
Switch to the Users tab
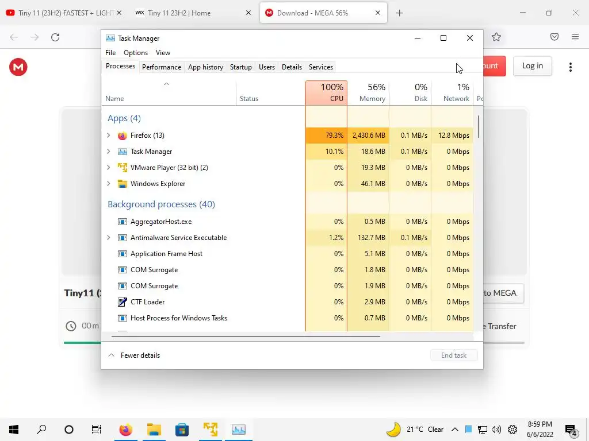pos(267,67)
